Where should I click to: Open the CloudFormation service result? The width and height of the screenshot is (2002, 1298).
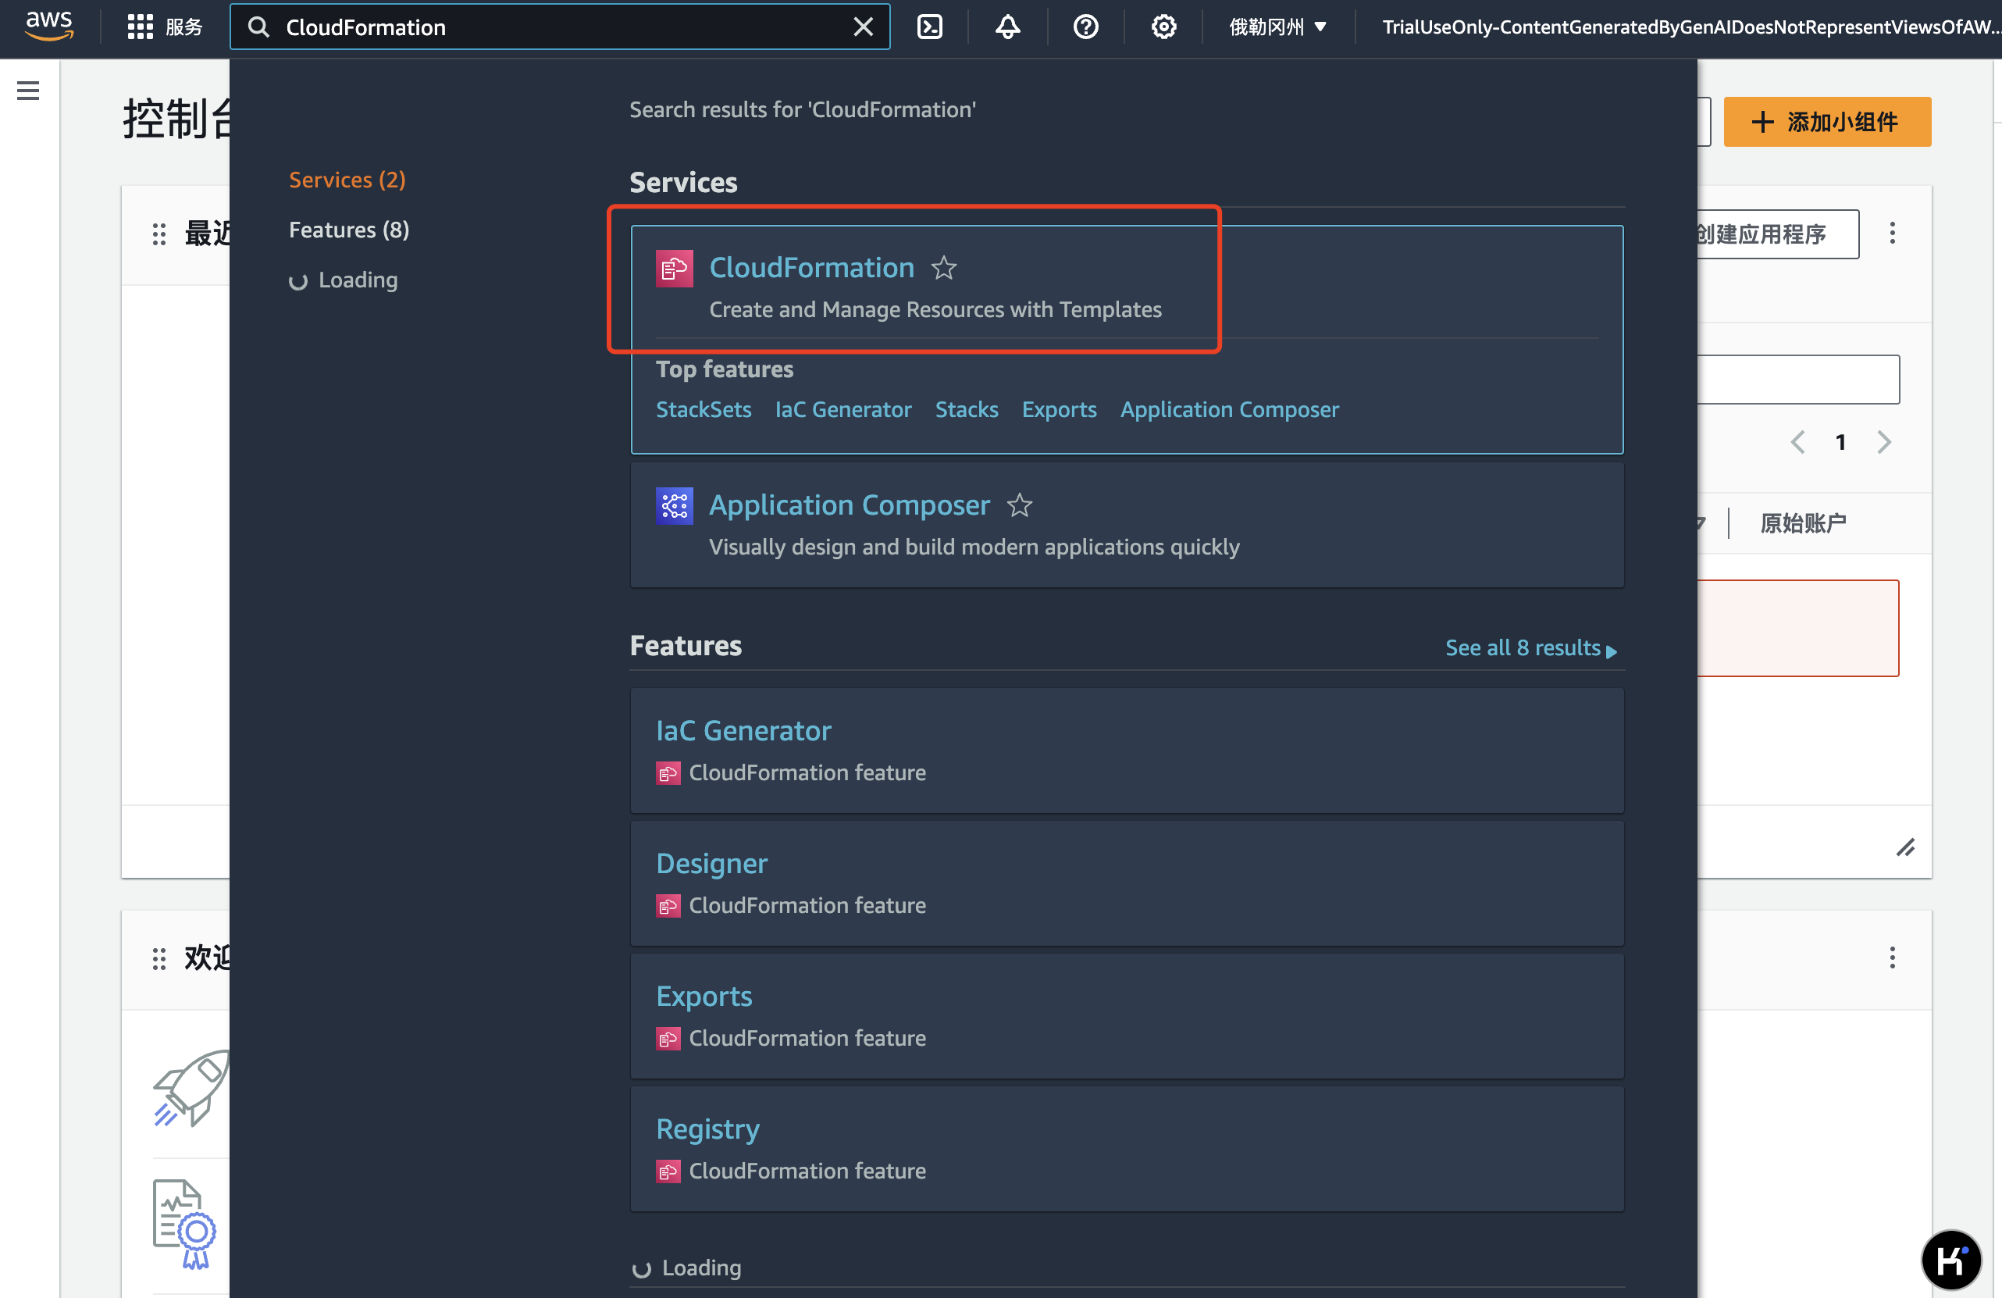(x=811, y=268)
